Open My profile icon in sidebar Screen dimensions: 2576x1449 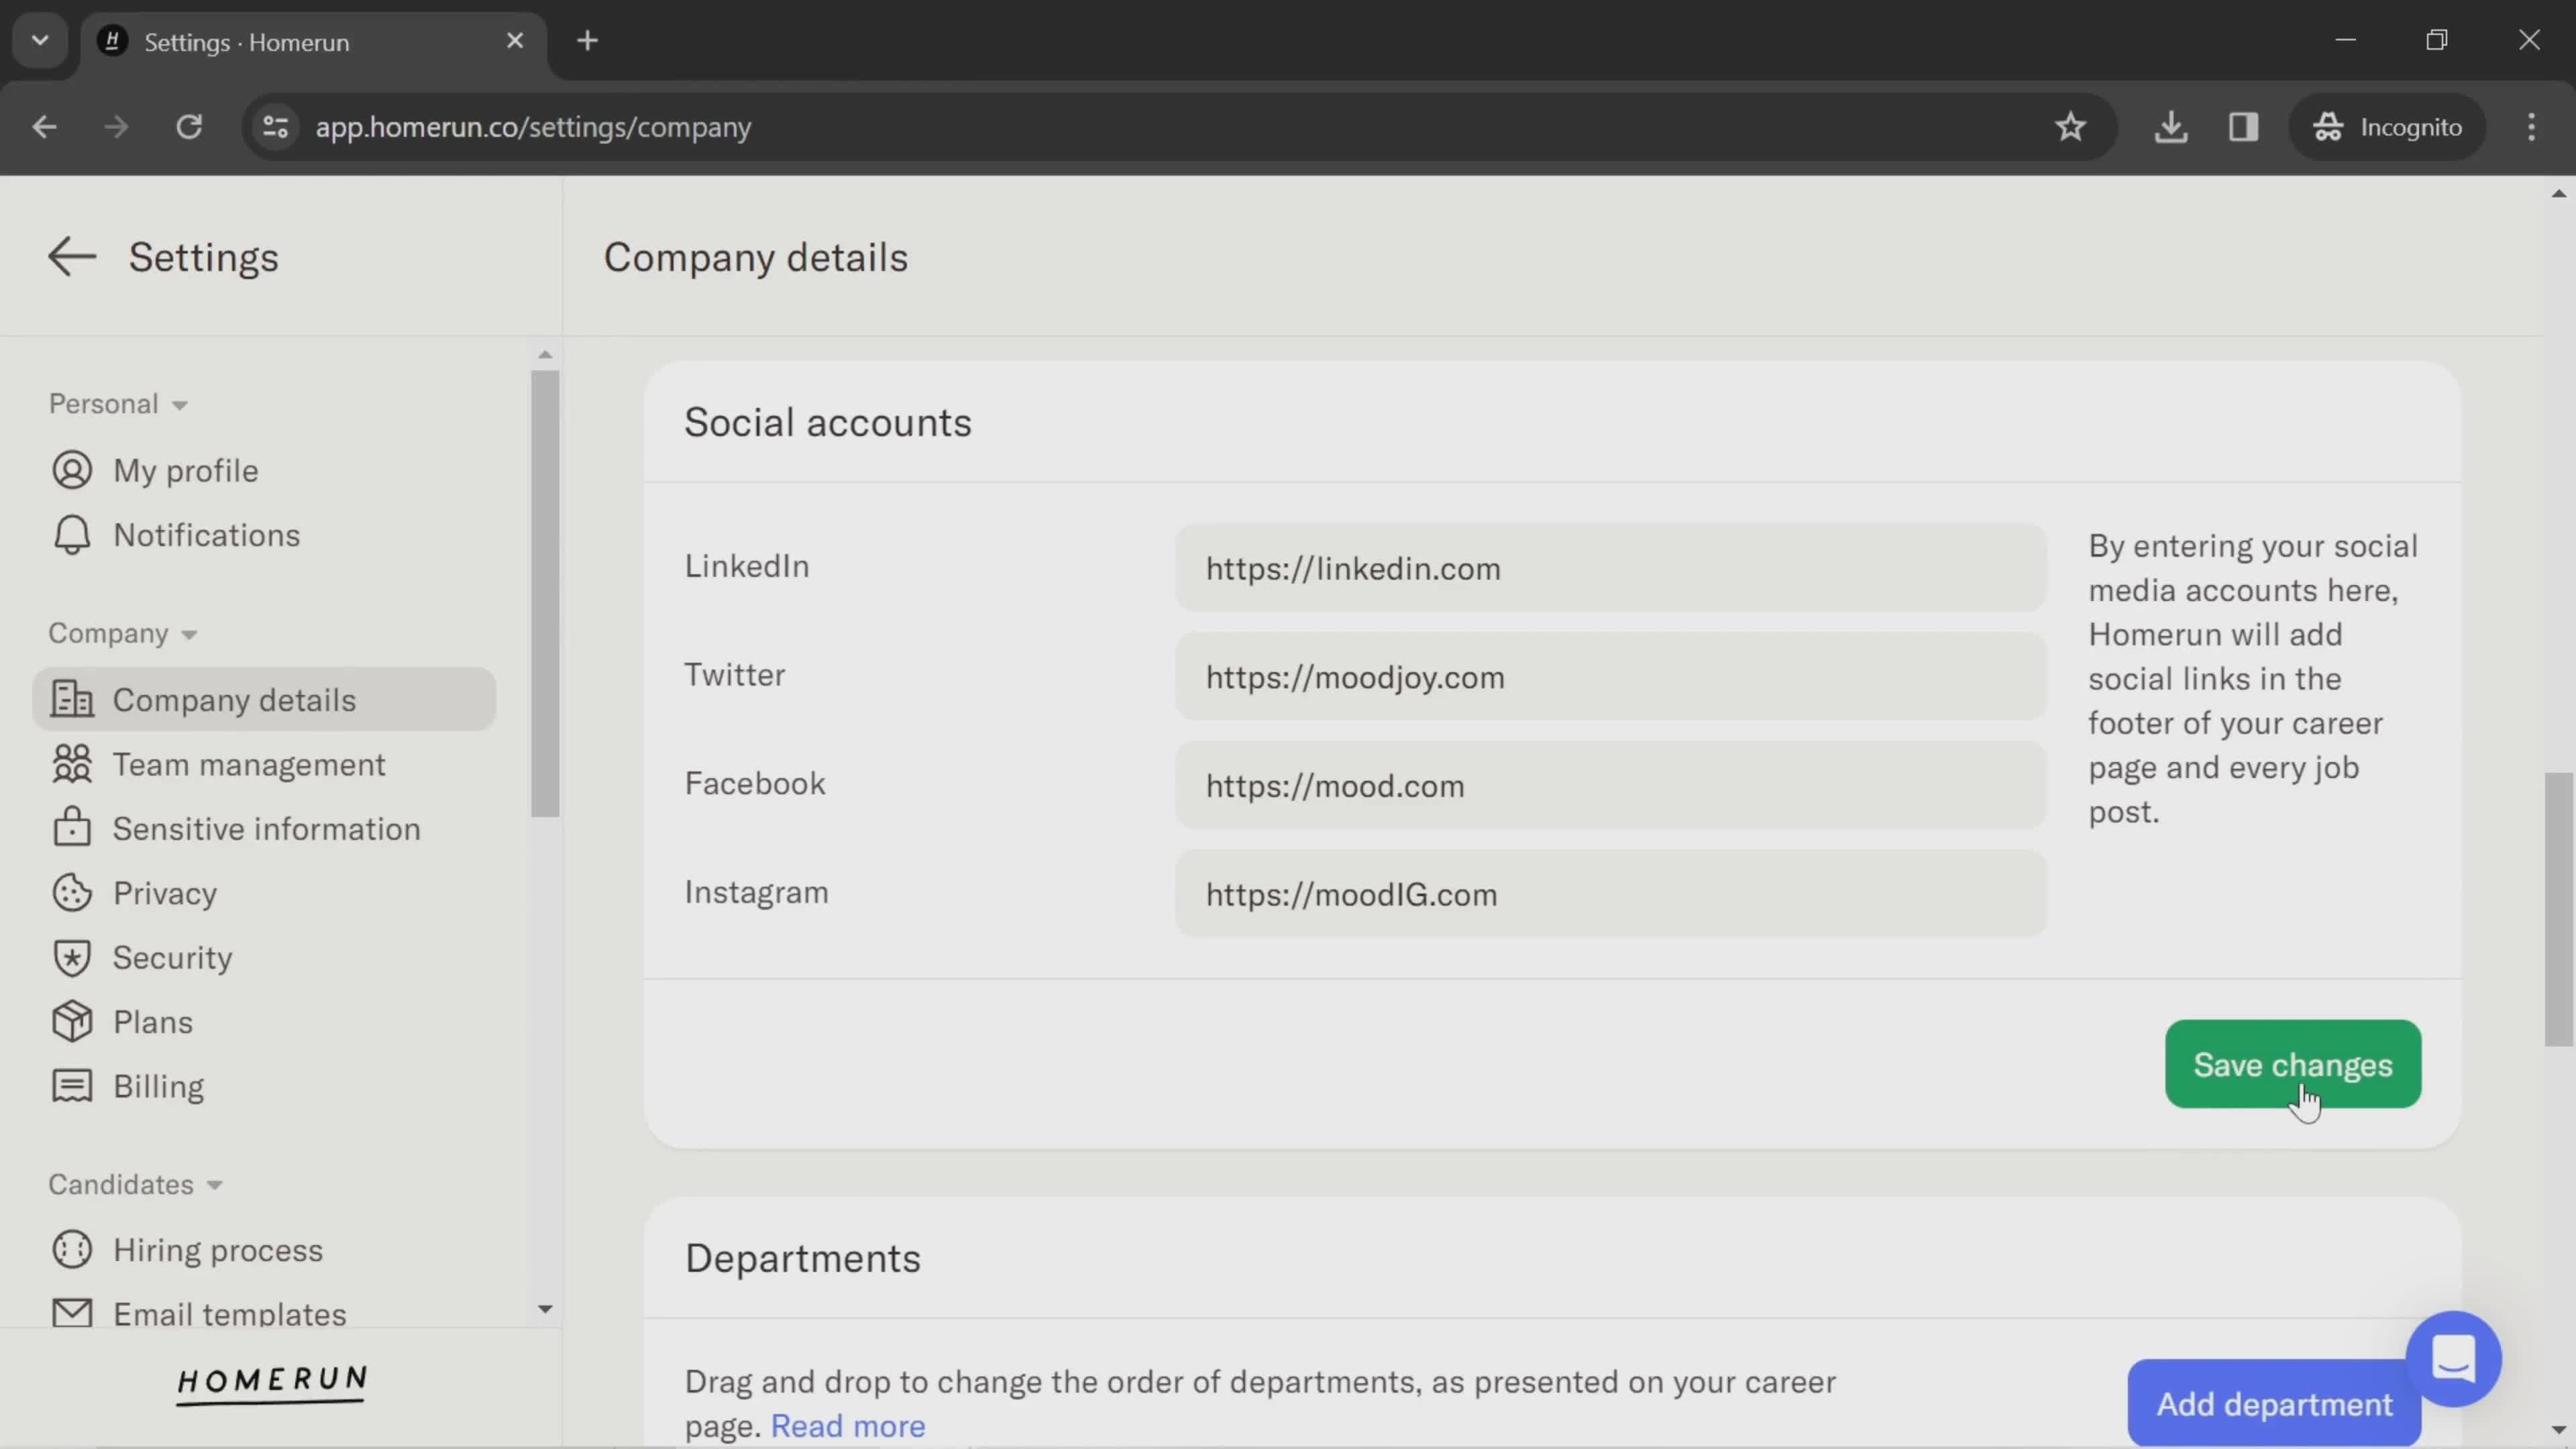(x=72, y=470)
